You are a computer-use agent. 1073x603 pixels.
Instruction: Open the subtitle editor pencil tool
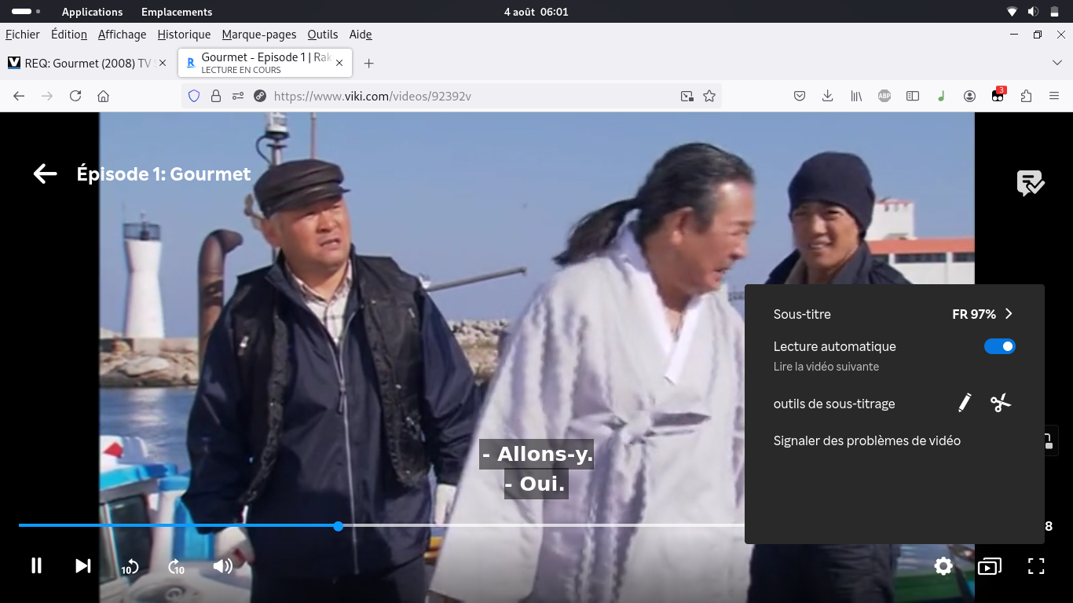point(965,403)
